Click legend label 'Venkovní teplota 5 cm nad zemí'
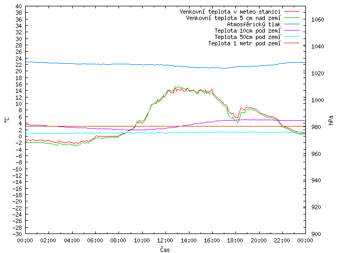 click(x=233, y=18)
